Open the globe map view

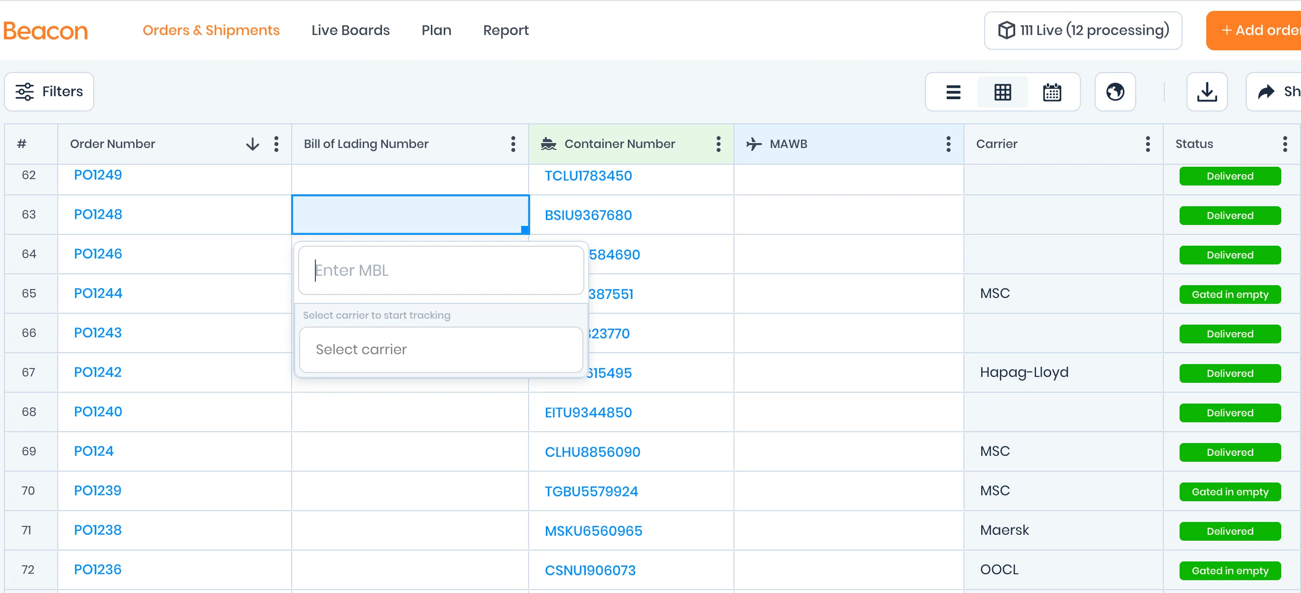1114,92
